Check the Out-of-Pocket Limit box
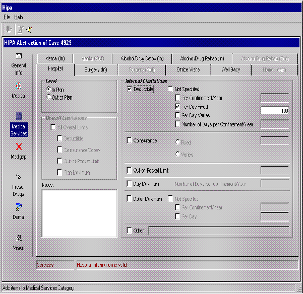This screenshot has height=294, width=303. pos(130,171)
